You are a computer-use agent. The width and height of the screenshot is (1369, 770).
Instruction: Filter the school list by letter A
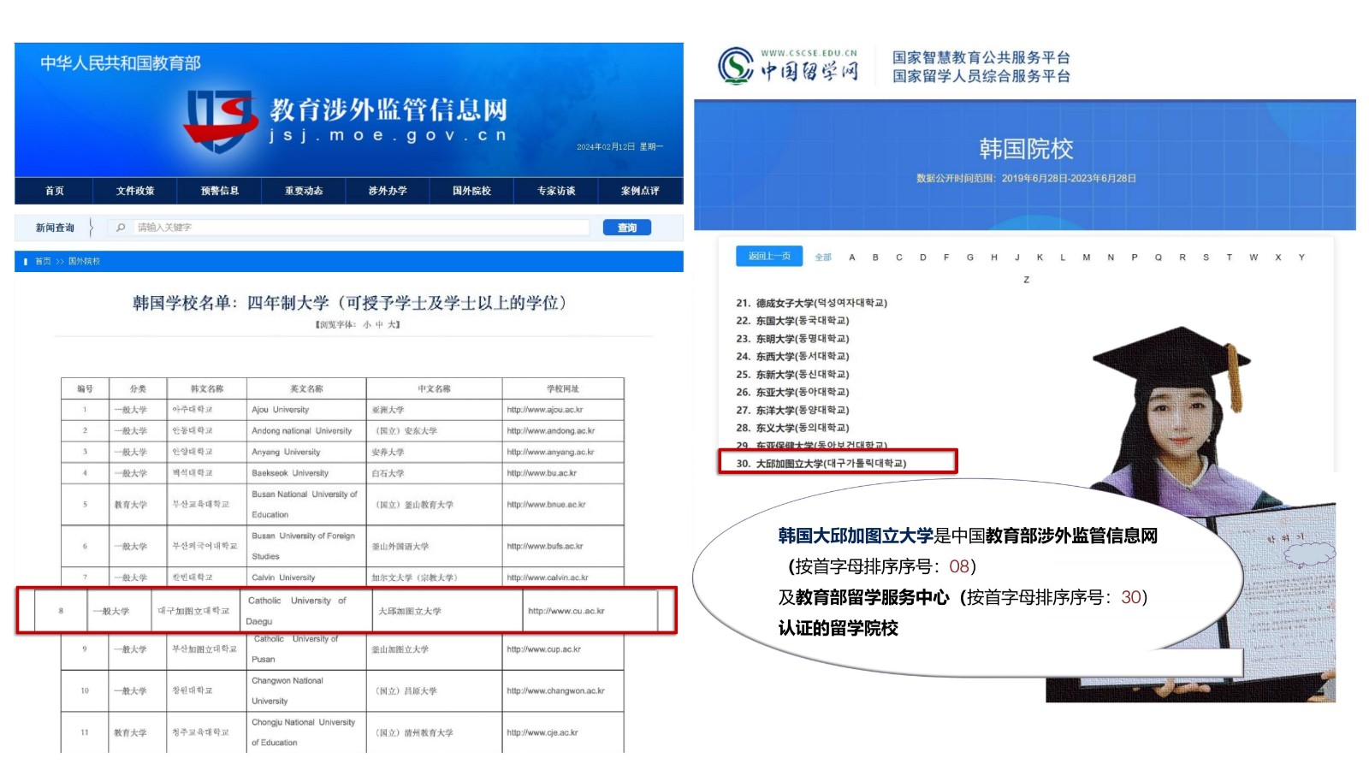pos(852,258)
